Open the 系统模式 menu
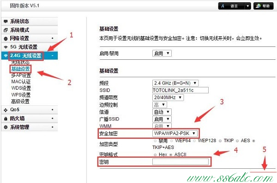The height and width of the screenshot is (183, 277). (30, 30)
